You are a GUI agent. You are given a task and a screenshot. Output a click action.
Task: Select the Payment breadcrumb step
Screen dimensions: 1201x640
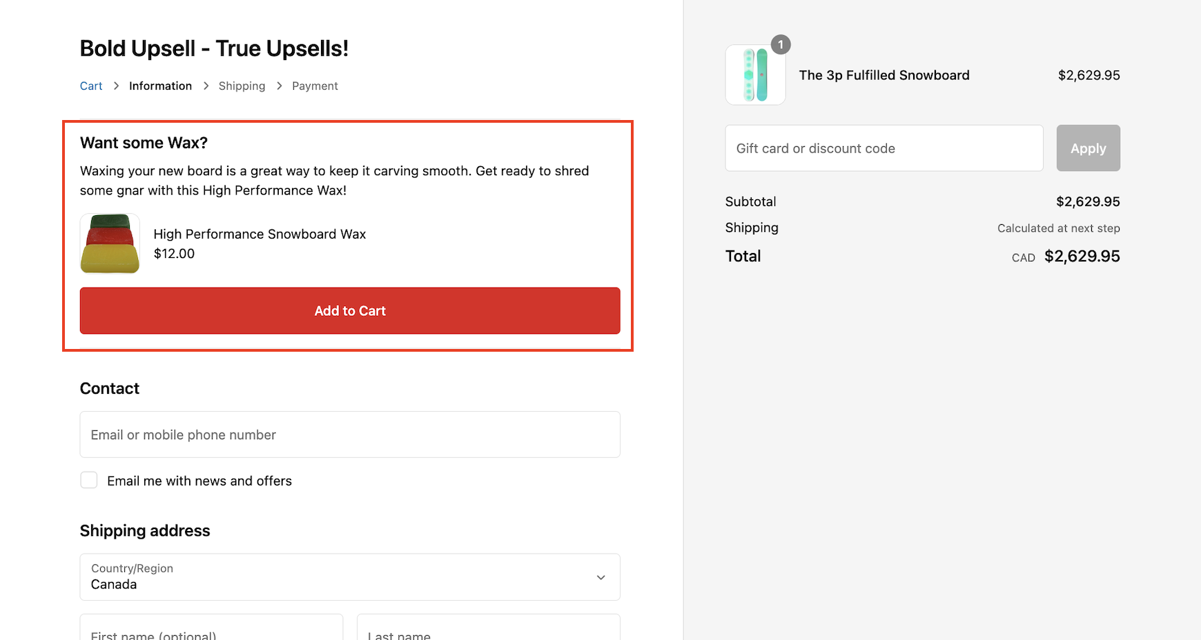(315, 86)
